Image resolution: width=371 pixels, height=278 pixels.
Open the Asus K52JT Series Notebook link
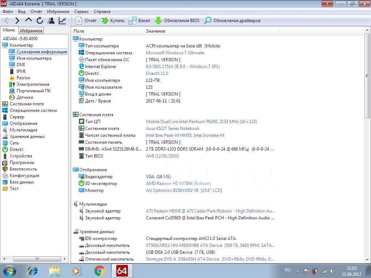[x=172, y=129]
